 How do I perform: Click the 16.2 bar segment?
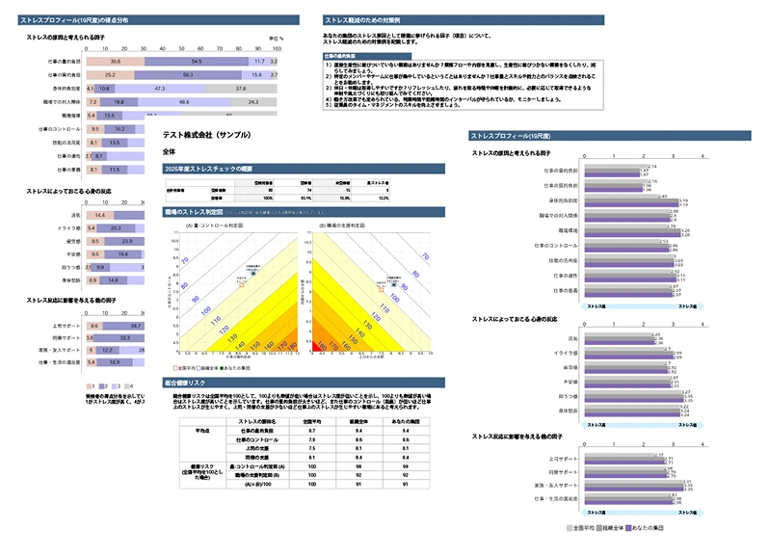(120, 129)
